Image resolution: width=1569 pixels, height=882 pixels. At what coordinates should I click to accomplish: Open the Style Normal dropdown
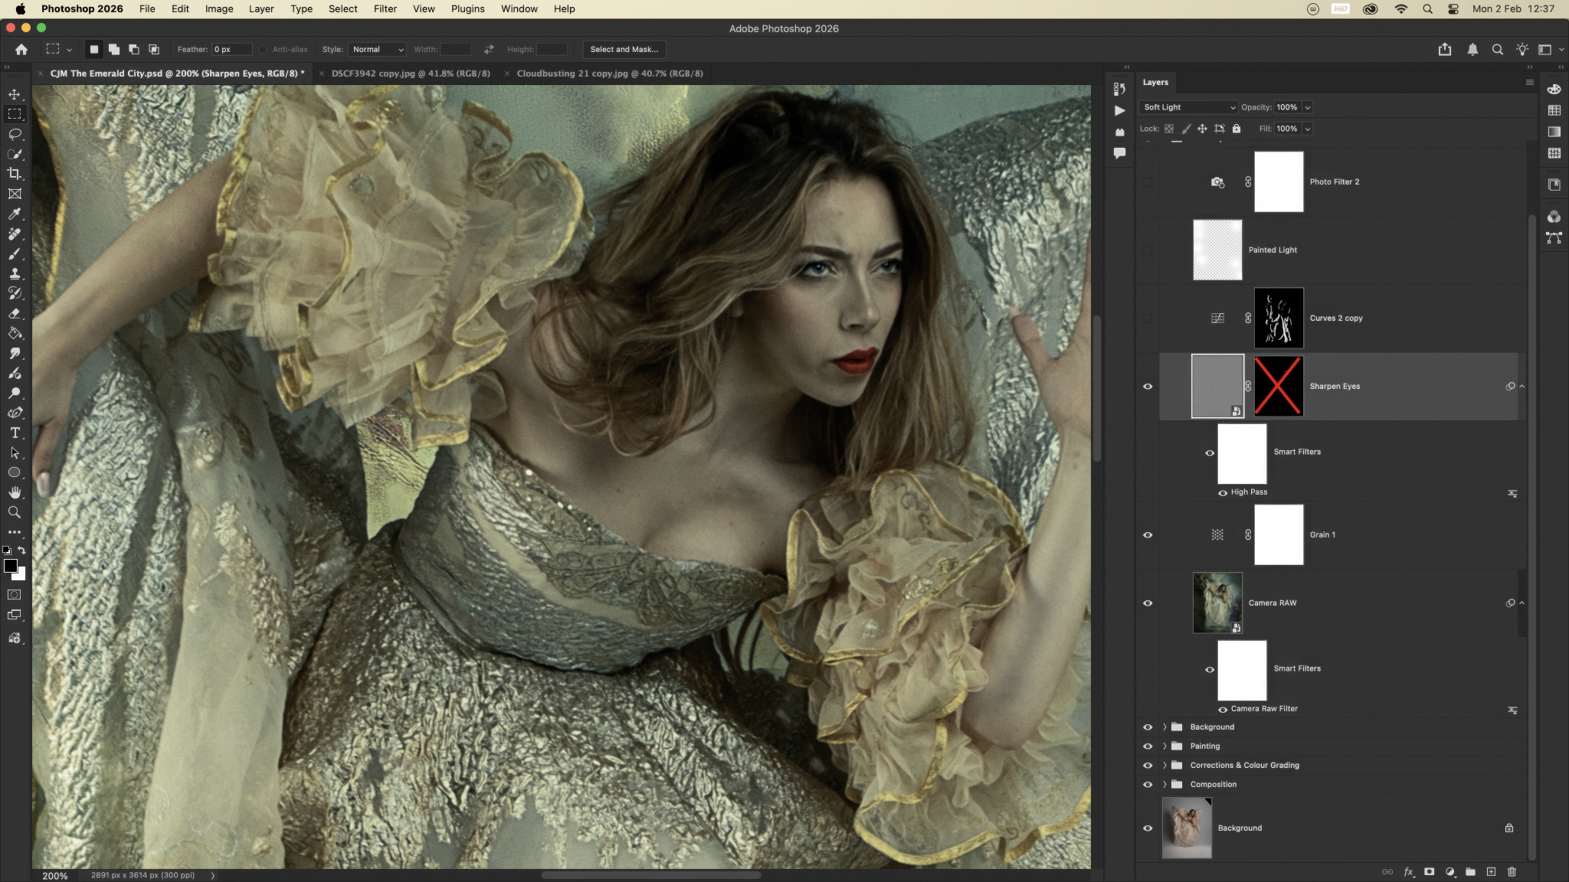point(377,49)
